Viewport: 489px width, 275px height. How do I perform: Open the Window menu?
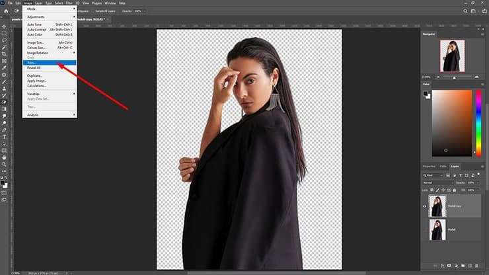[110, 3]
